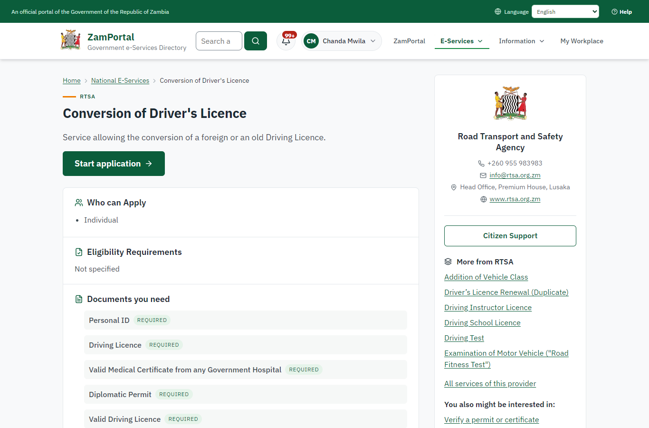The width and height of the screenshot is (649, 428).
Task: Click the envelope icon beside info@rtsa.org.zm
Action: coord(483,175)
